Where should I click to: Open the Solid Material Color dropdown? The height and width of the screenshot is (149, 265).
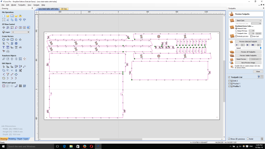click(256, 24)
